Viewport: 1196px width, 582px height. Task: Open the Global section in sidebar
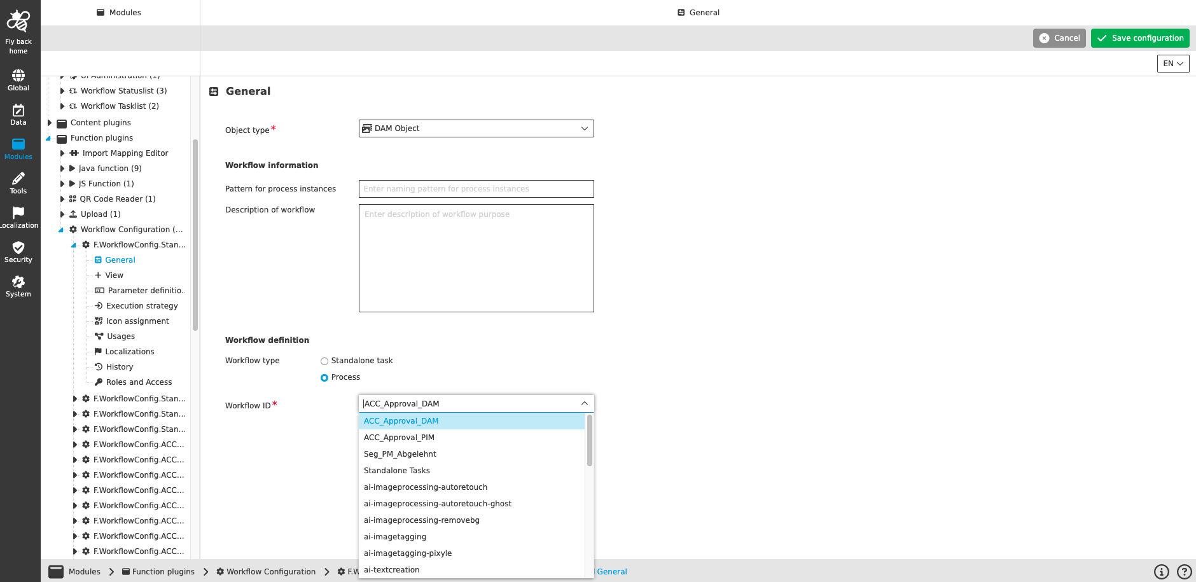point(18,80)
